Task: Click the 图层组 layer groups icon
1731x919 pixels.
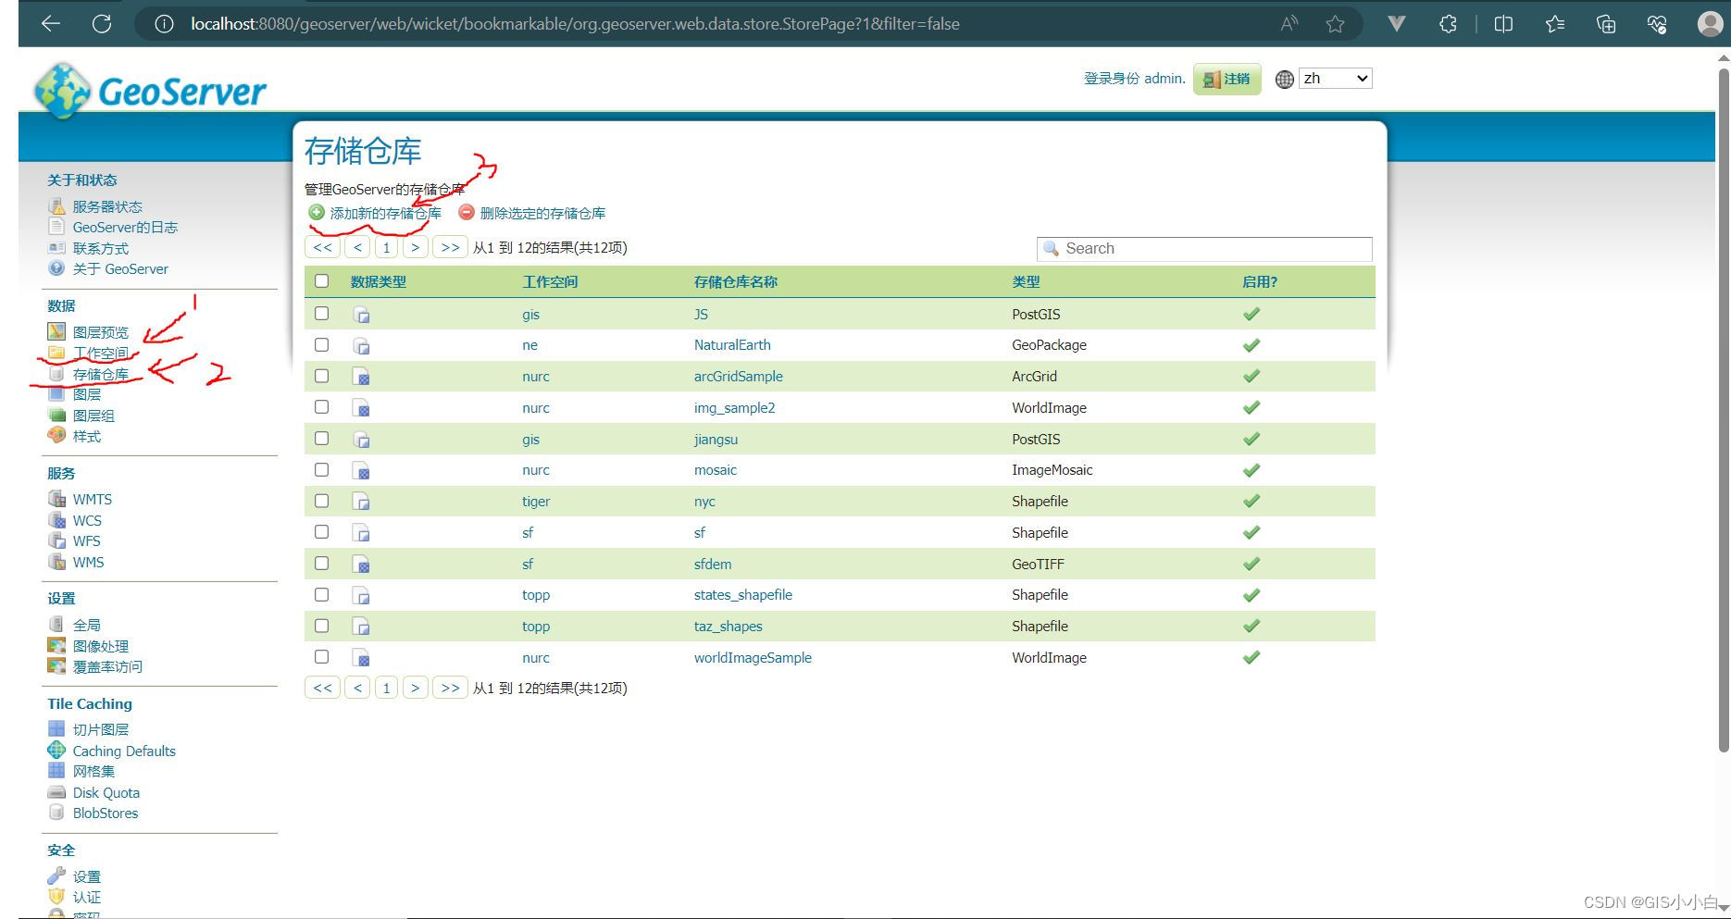Action: pos(56,416)
